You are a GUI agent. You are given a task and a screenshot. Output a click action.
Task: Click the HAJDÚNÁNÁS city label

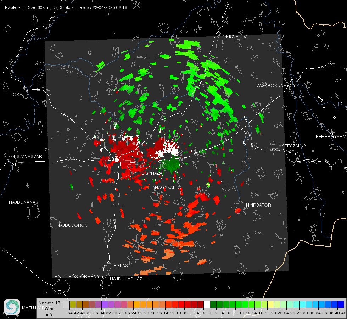click(x=23, y=202)
